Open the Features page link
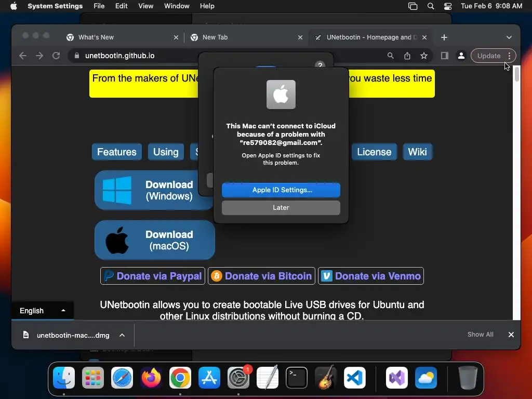The height and width of the screenshot is (399, 532). click(x=117, y=152)
